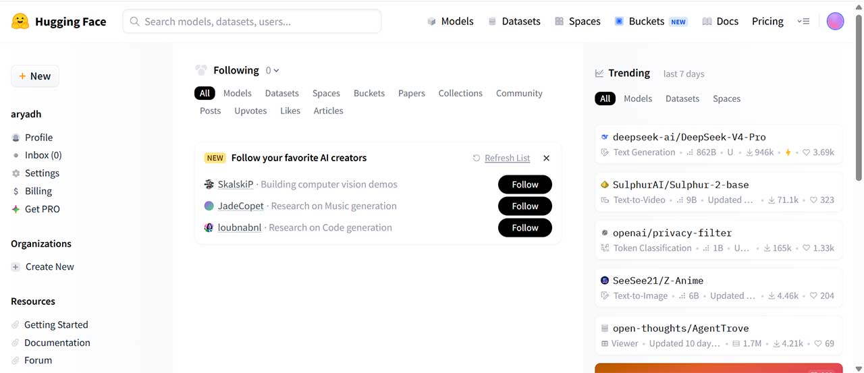Select the Community feed filter
864x373 pixels.
(x=519, y=93)
